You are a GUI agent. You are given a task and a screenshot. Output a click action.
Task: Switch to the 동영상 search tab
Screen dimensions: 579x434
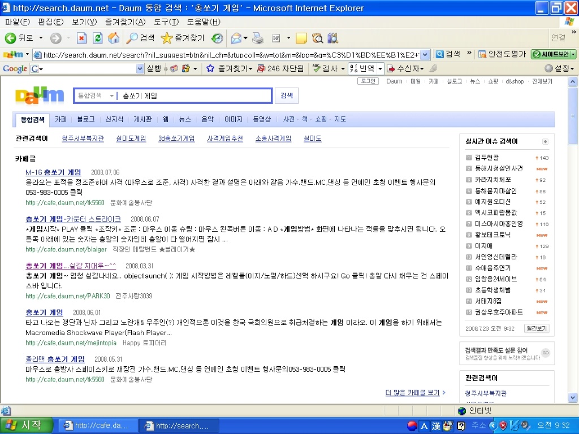(262, 119)
